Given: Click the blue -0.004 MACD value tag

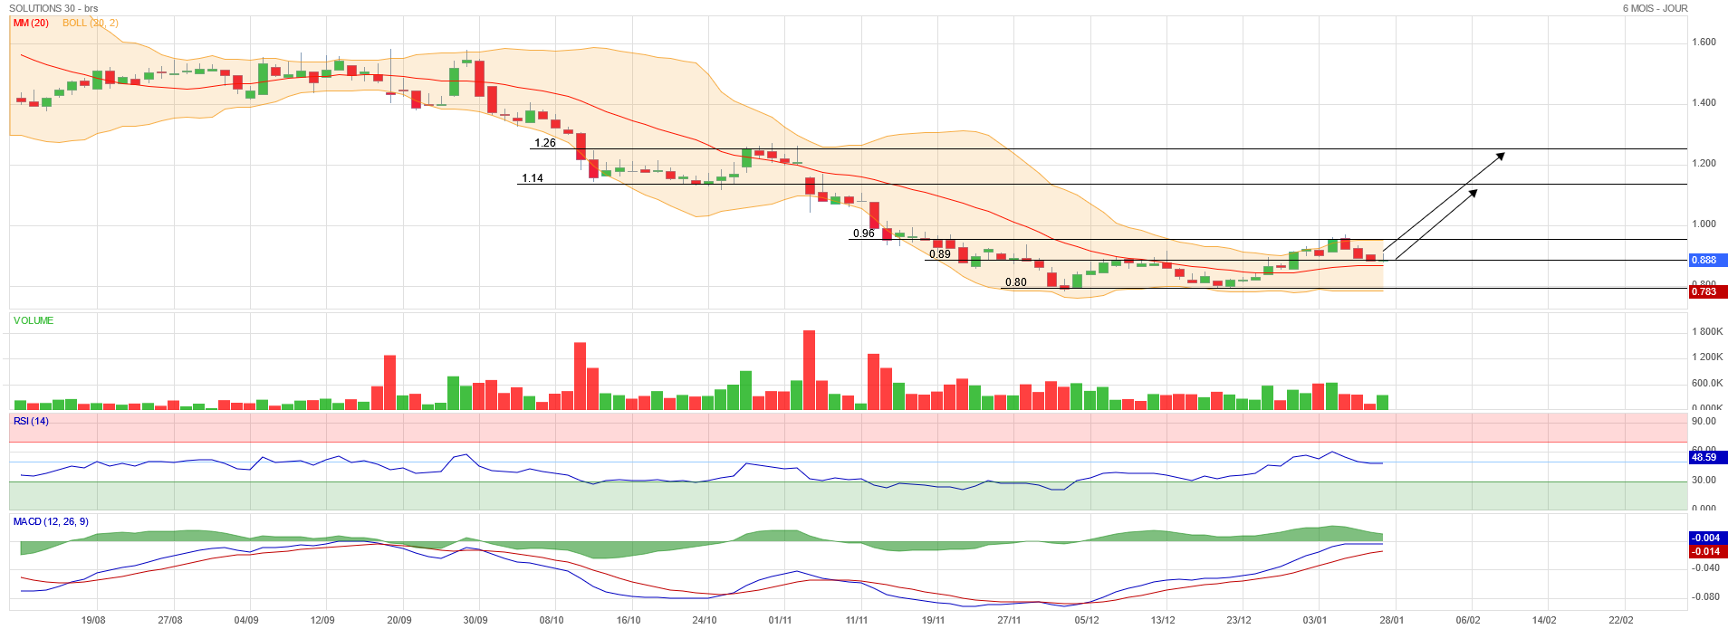Looking at the screenshot, I should click(x=1708, y=538).
